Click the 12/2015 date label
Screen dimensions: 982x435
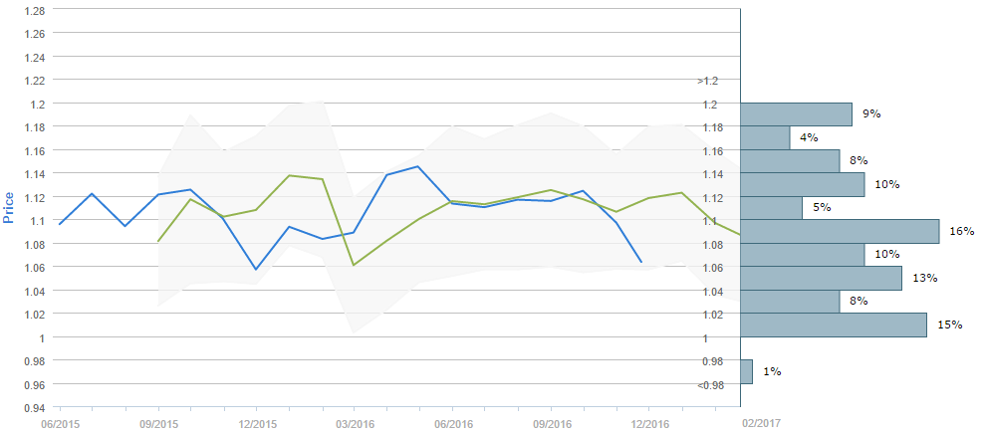[x=256, y=423]
